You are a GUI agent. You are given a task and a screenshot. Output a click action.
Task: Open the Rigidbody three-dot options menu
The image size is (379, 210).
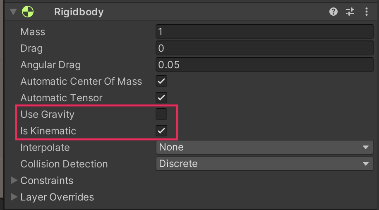367,12
